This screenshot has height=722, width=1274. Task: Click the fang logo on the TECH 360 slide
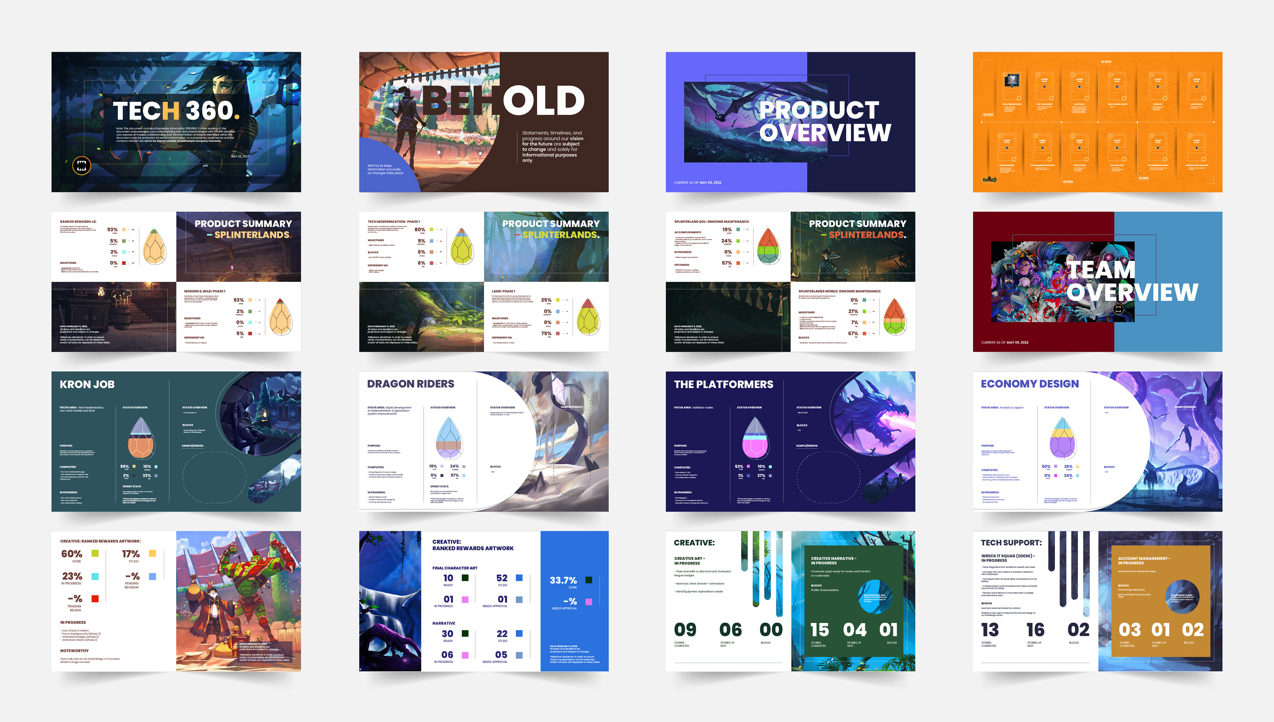point(82,165)
